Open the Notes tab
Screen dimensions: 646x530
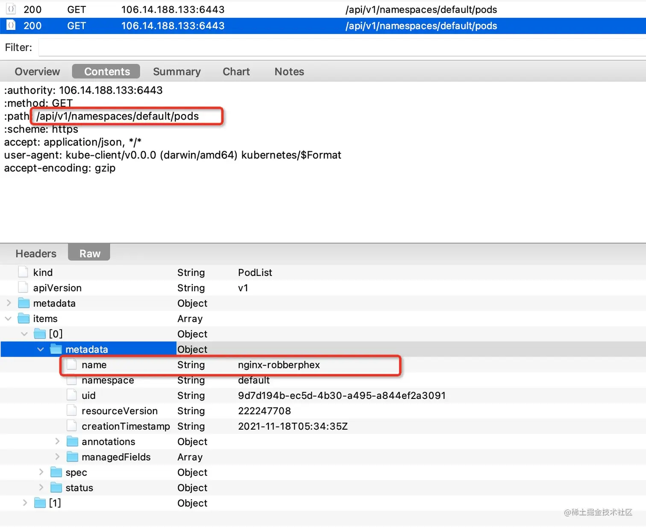pos(289,71)
